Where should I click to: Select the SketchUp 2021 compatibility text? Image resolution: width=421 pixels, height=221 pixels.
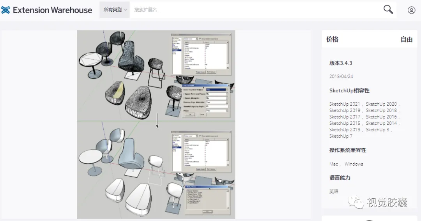(x=345, y=104)
